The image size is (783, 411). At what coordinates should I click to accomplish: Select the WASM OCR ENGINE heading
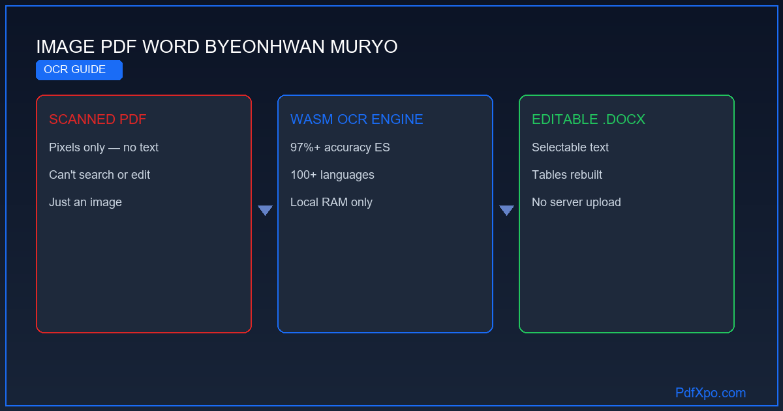coord(357,119)
